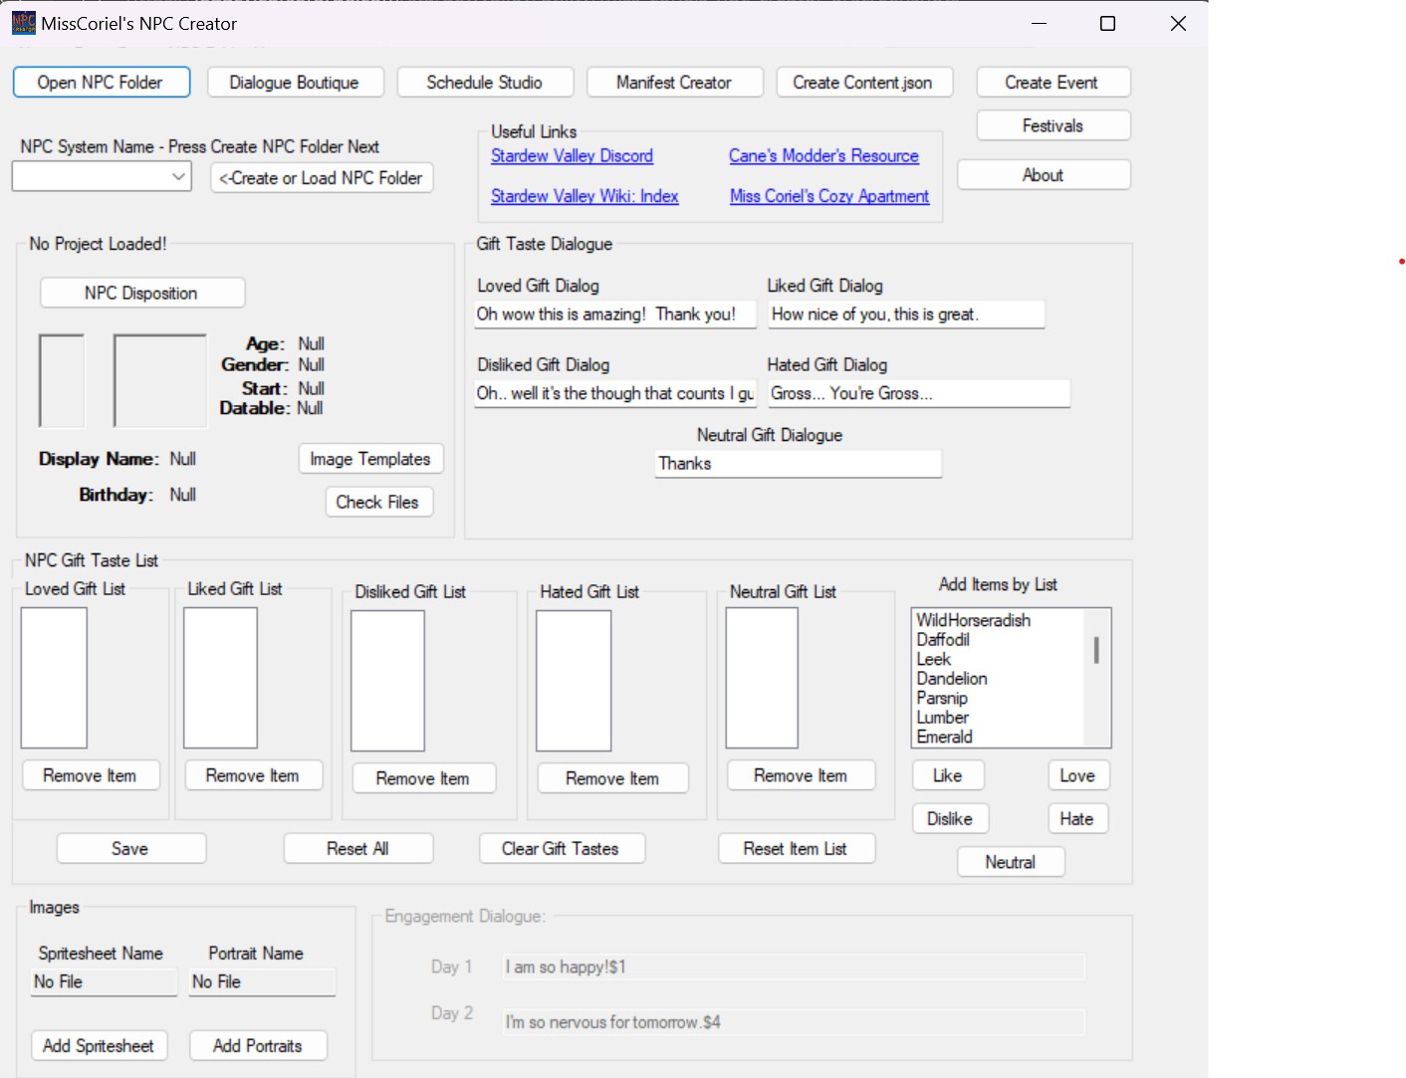1406x1078 pixels.
Task: Select Leek in the item list
Action: click(x=934, y=659)
